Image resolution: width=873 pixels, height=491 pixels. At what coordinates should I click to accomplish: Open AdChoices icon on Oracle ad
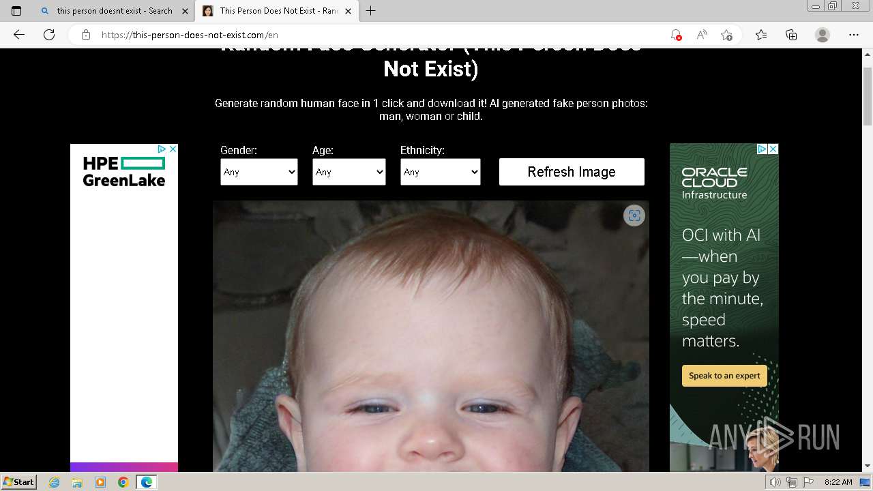coord(763,149)
